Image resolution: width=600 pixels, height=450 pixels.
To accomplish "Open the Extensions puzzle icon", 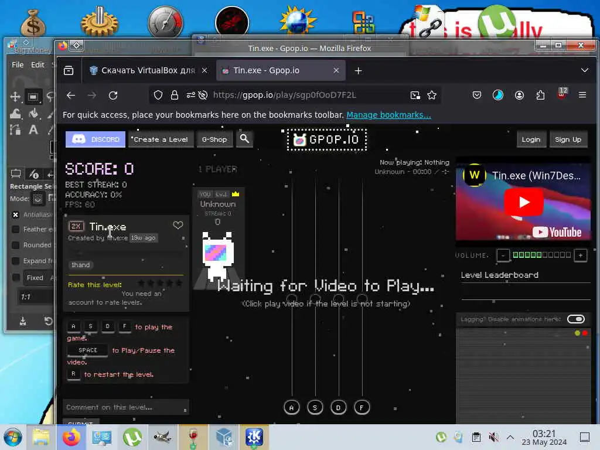I will pos(540,96).
